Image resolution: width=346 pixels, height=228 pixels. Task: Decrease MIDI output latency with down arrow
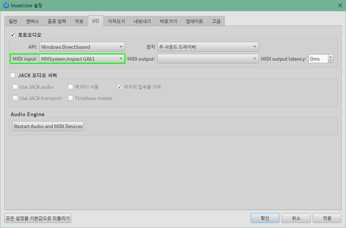point(330,61)
